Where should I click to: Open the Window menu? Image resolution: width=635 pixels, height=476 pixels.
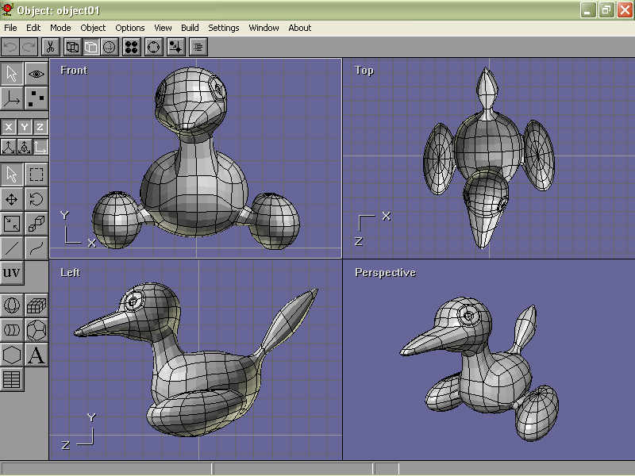(x=264, y=28)
